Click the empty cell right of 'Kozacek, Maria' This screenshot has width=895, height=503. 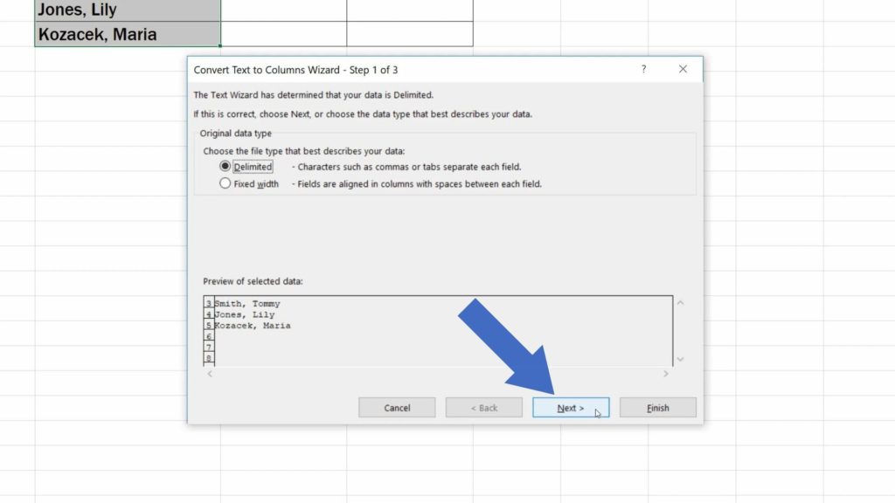(284, 34)
